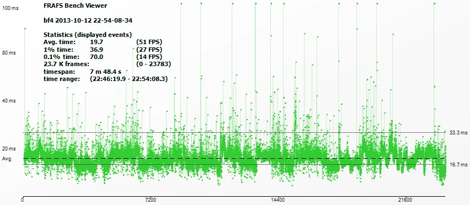Click the timespan value 7 m 48.4 s

coord(106,72)
